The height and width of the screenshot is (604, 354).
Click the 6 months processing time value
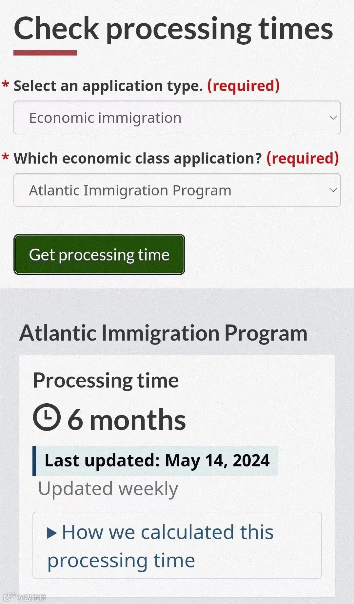point(127,420)
